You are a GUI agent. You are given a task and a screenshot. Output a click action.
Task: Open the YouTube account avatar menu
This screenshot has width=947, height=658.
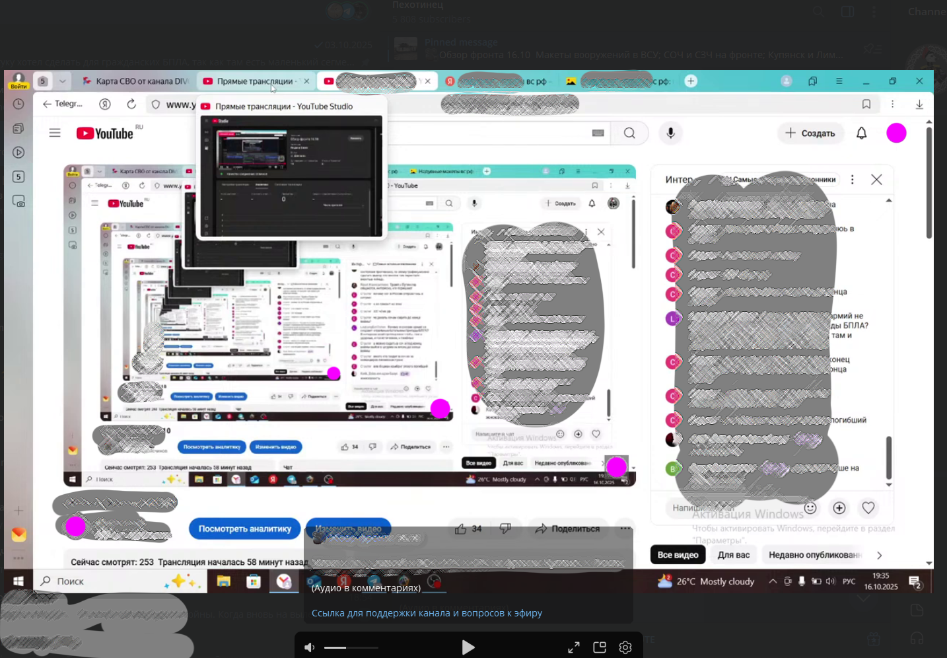[896, 133]
